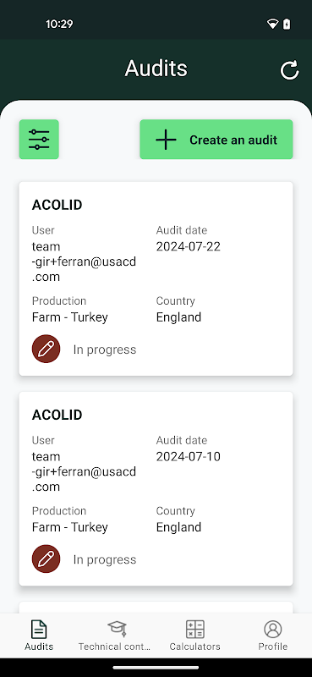The image size is (312, 677).
Task: Open the Technical content graduation cap icon
Action: tap(117, 629)
